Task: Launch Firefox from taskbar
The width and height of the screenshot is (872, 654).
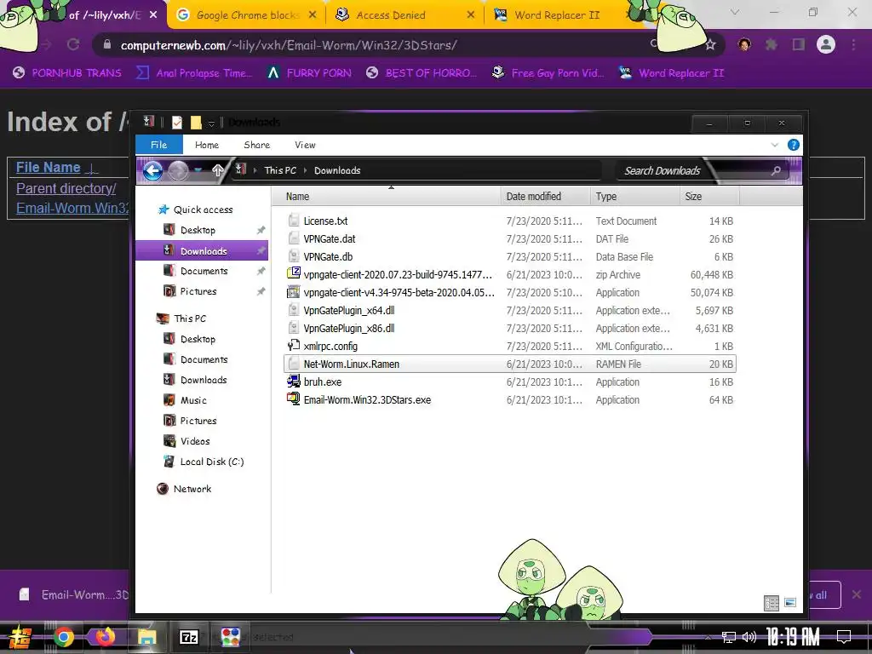Action: (105, 637)
